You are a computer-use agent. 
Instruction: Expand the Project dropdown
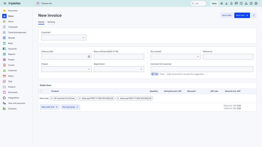pos(66,69)
